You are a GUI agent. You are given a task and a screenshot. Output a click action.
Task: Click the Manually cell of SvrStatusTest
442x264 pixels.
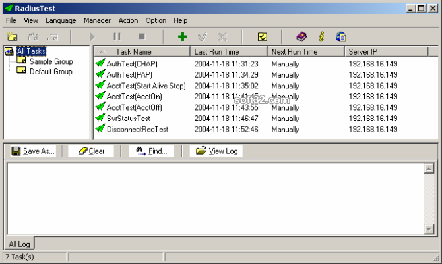(x=285, y=119)
